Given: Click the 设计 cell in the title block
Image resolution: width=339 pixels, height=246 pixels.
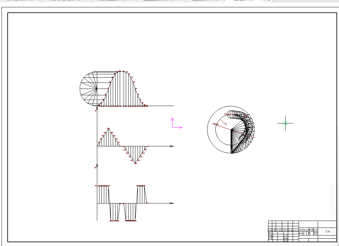Looking at the screenshot, I should pyautogui.click(x=270, y=233).
